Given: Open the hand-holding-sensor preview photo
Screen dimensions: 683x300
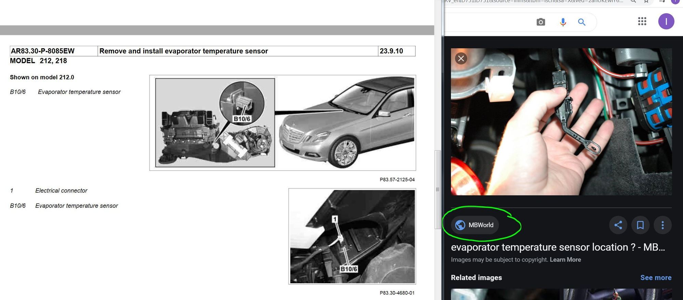Looking at the screenshot, I should tap(561, 122).
